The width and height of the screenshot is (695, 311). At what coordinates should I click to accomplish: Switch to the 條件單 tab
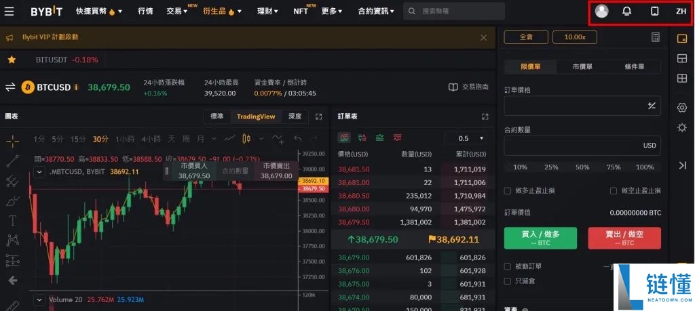[635, 67]
